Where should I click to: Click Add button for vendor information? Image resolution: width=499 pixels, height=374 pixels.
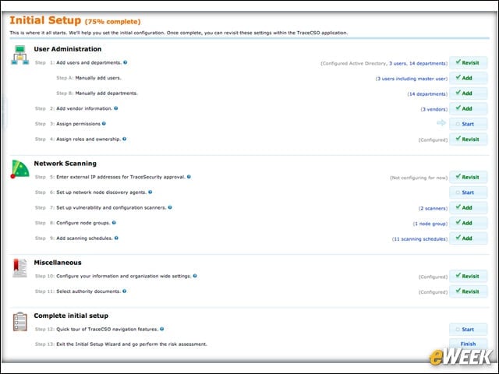point(468,108)
